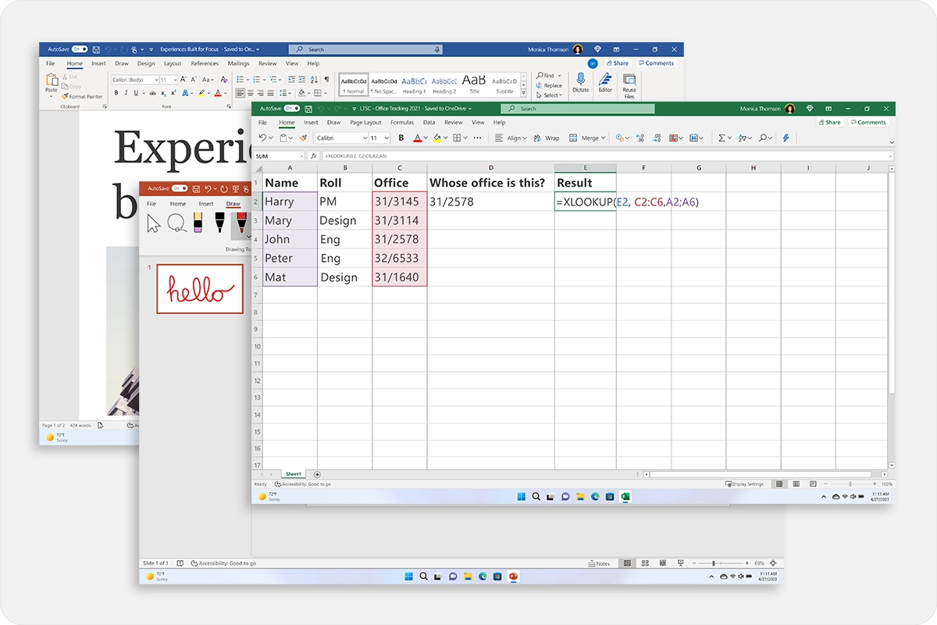Click the Share button in Word
The width and height of the screenshot is (937, 625).
[618, 63]
